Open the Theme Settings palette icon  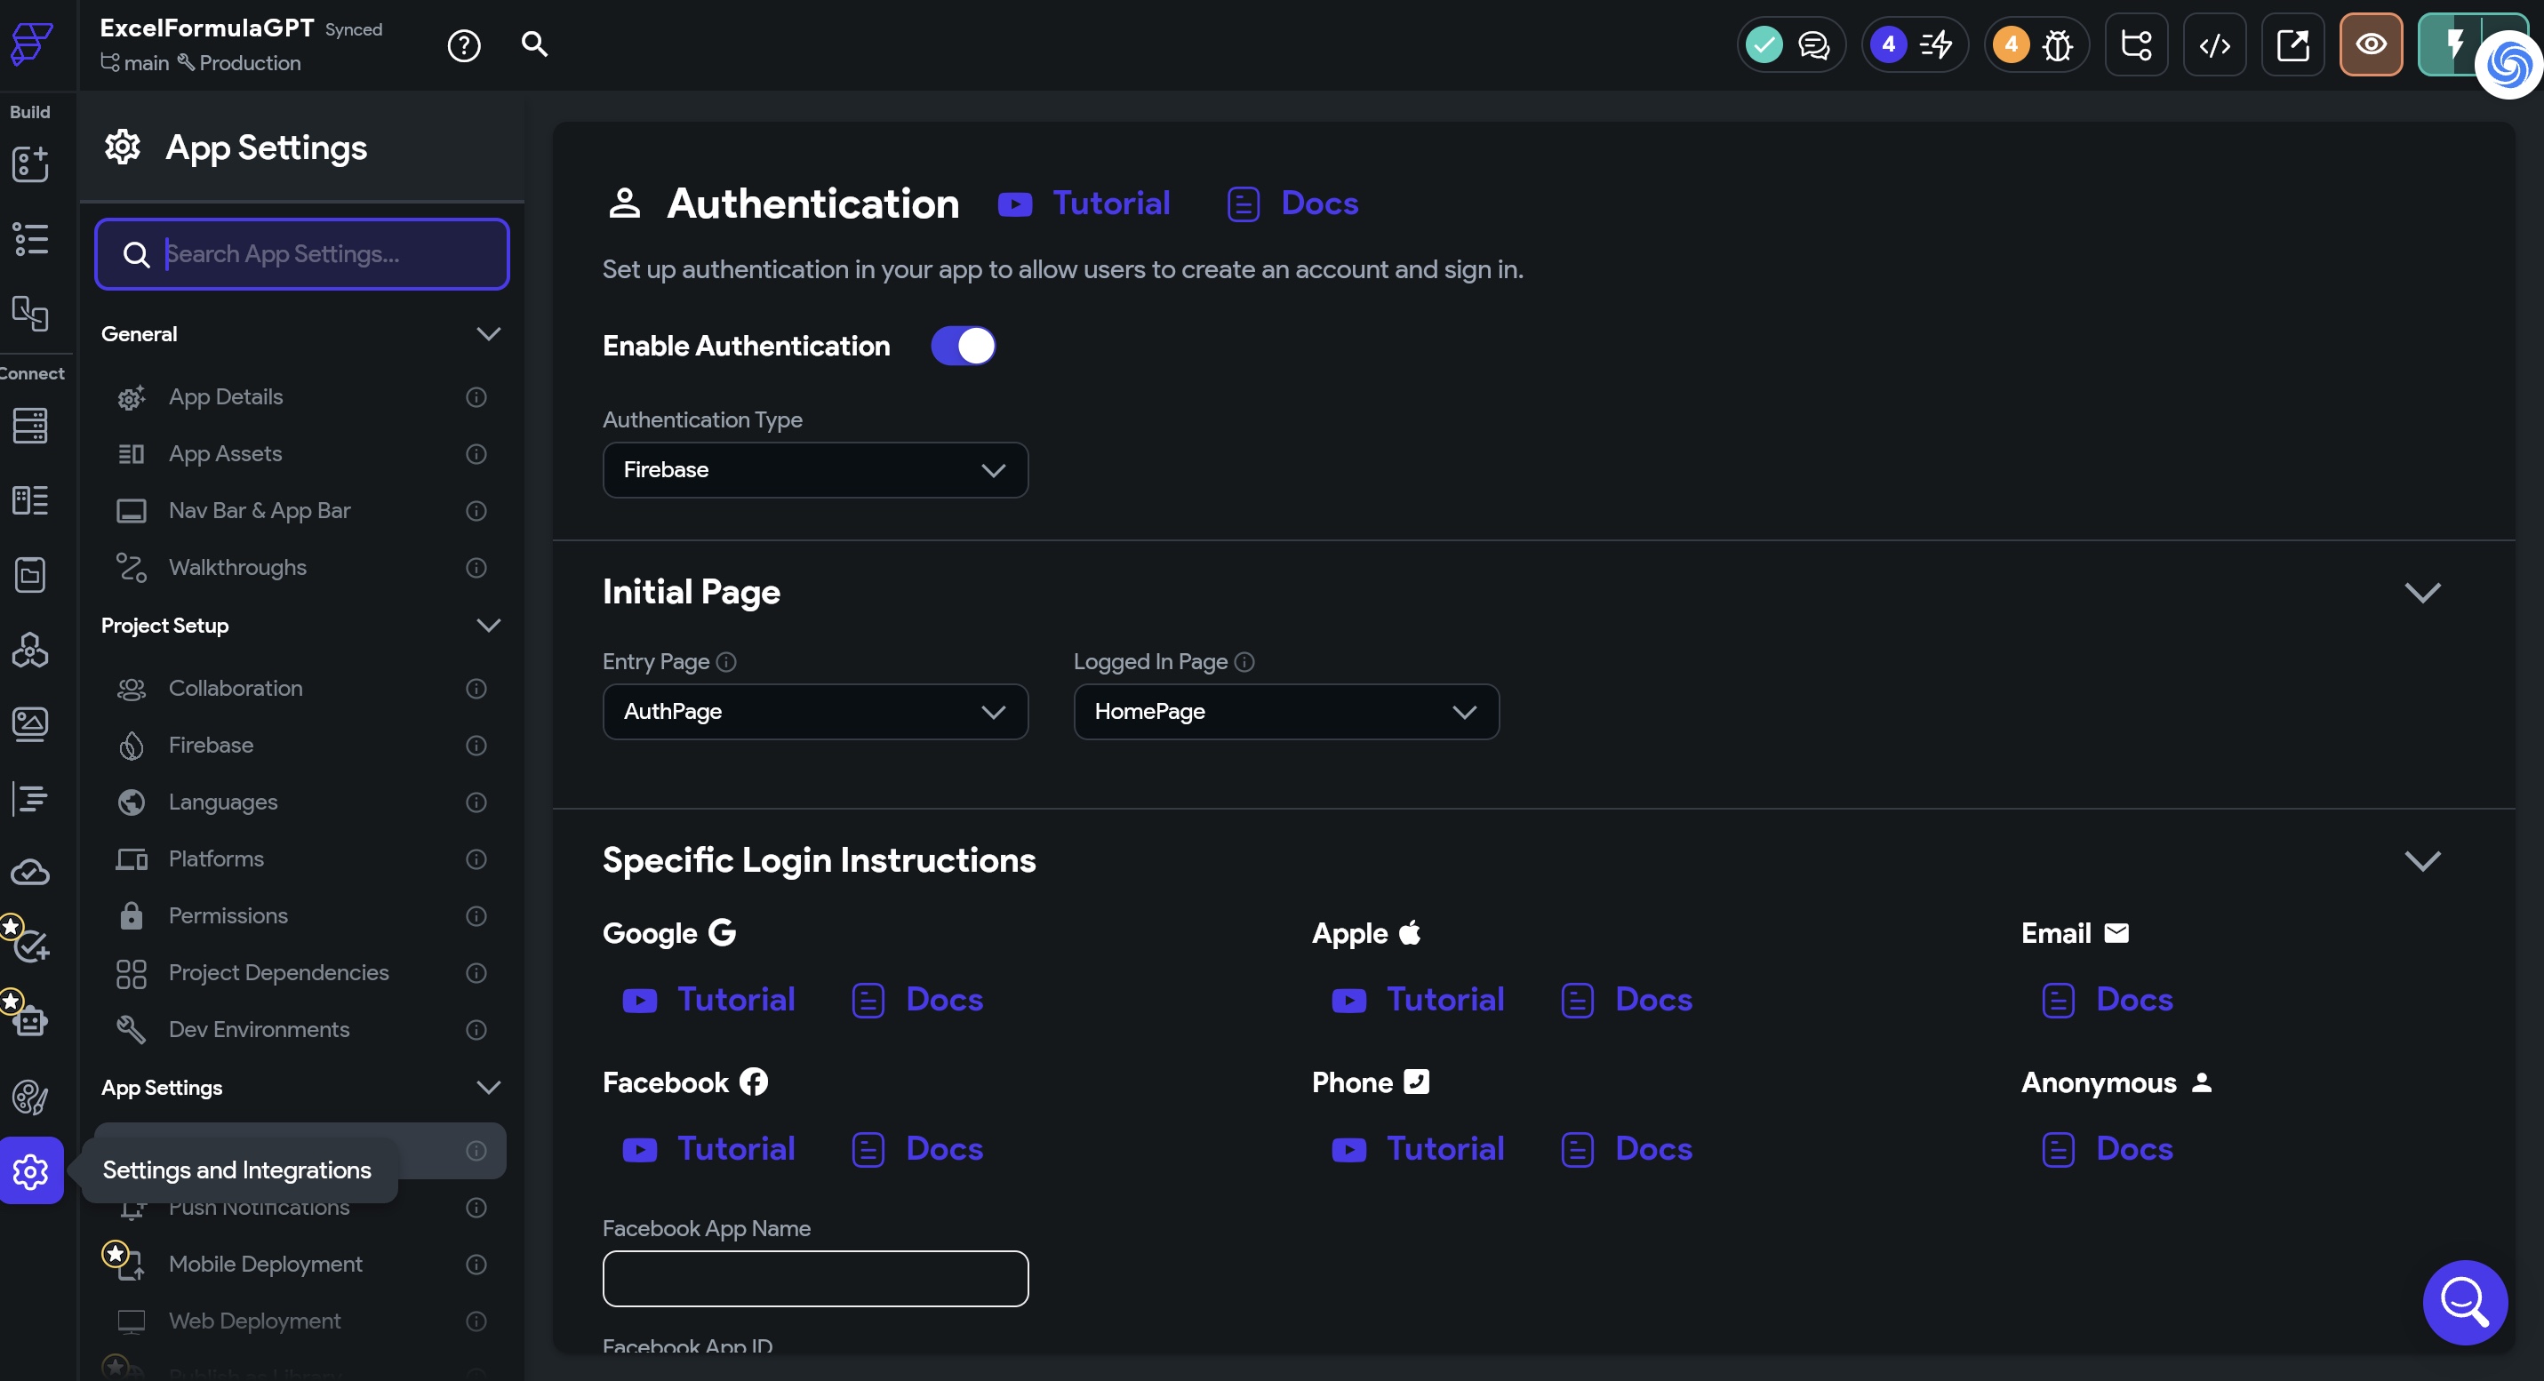point(29,1096)
